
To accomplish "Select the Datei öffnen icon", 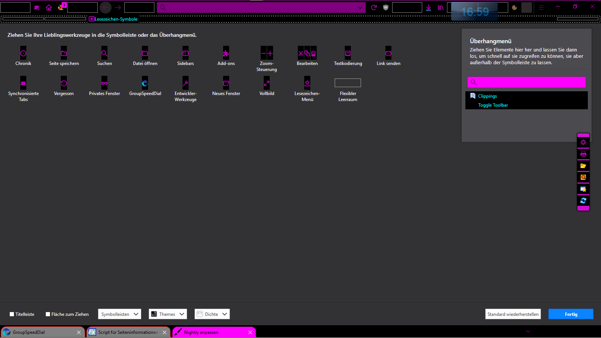I will click(145, 53).
